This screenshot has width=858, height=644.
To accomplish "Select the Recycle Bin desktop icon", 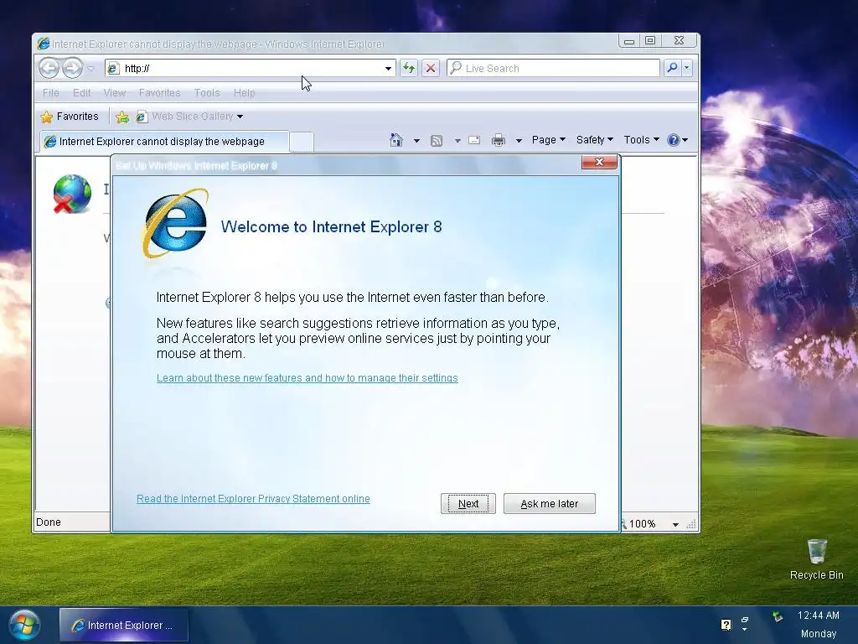I will point(816,559).
